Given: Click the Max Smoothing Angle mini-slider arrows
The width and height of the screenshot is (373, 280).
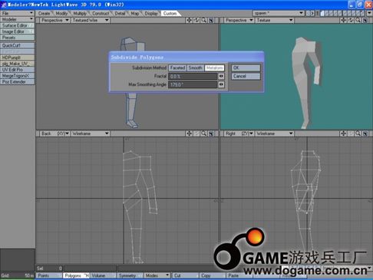Looking at the screenshot, I should 221,84.
